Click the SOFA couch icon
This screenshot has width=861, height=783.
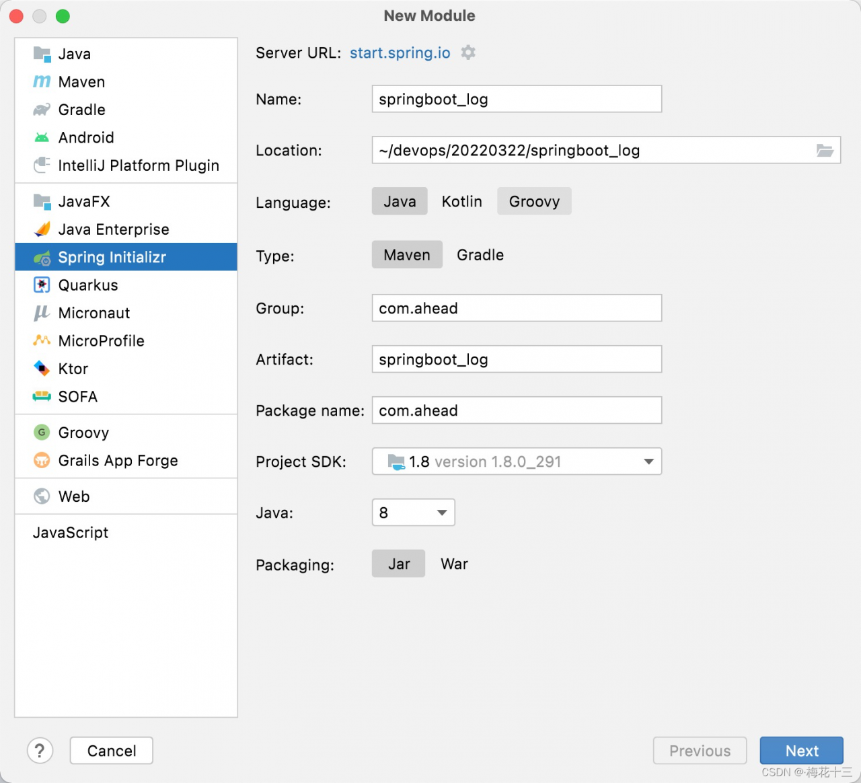tap(42, 396)
